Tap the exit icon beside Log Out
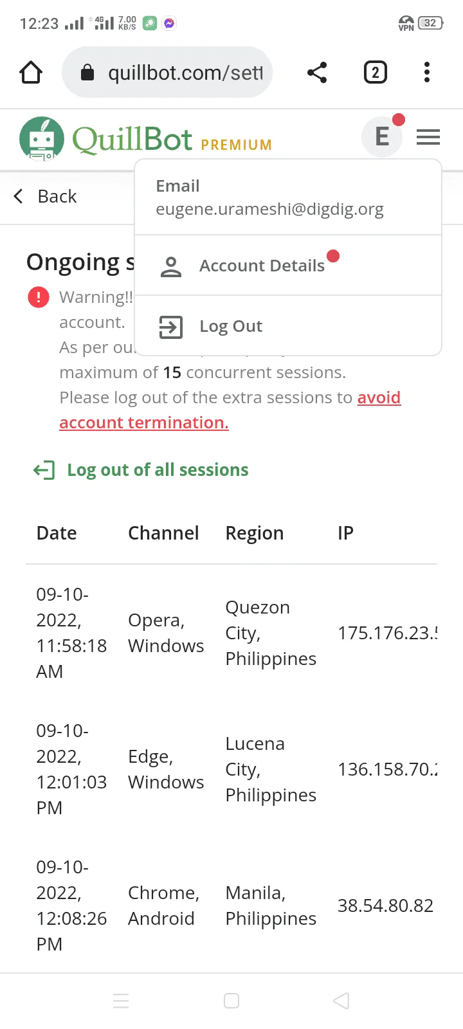463x1029 pixels. tap(171, 327)
